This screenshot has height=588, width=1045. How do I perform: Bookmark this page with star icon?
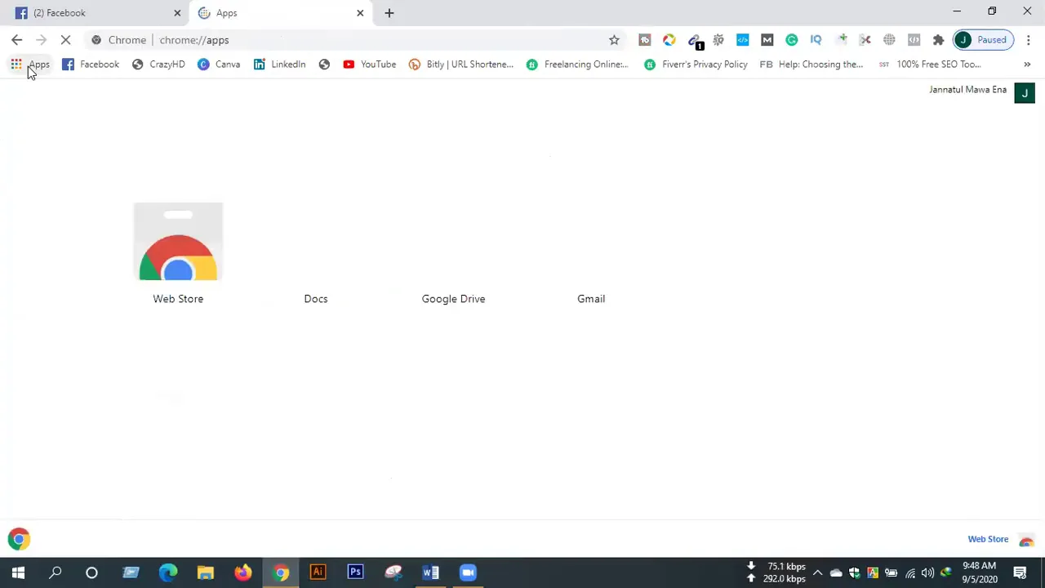pyautogui.click(x=614, y=40)
